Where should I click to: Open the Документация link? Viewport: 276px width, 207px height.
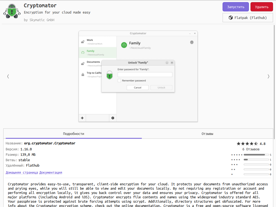point(51,173)
